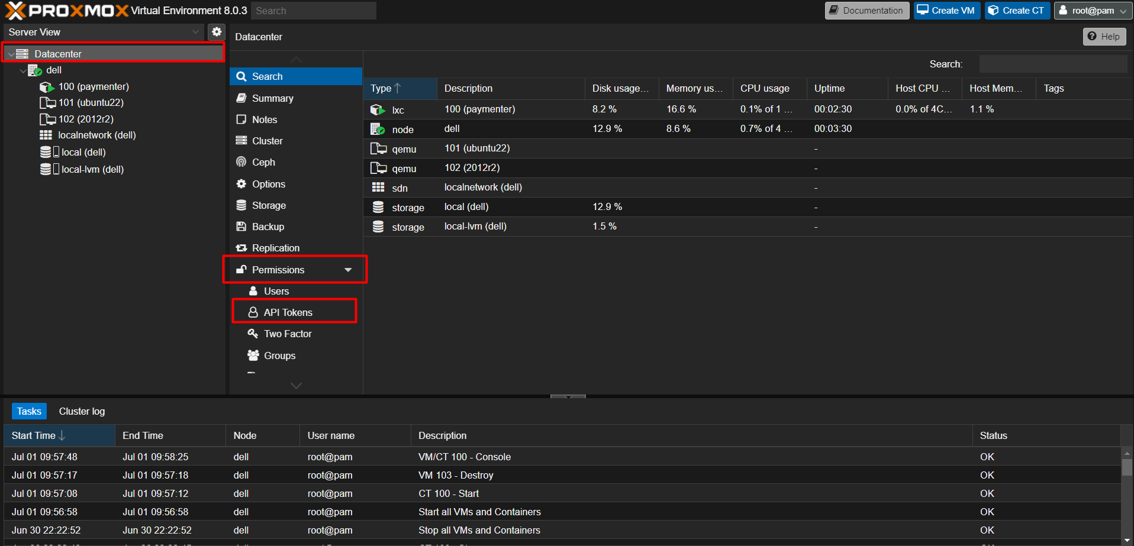
Task: Click the Create CT button
Action: tap(1017, 11)
